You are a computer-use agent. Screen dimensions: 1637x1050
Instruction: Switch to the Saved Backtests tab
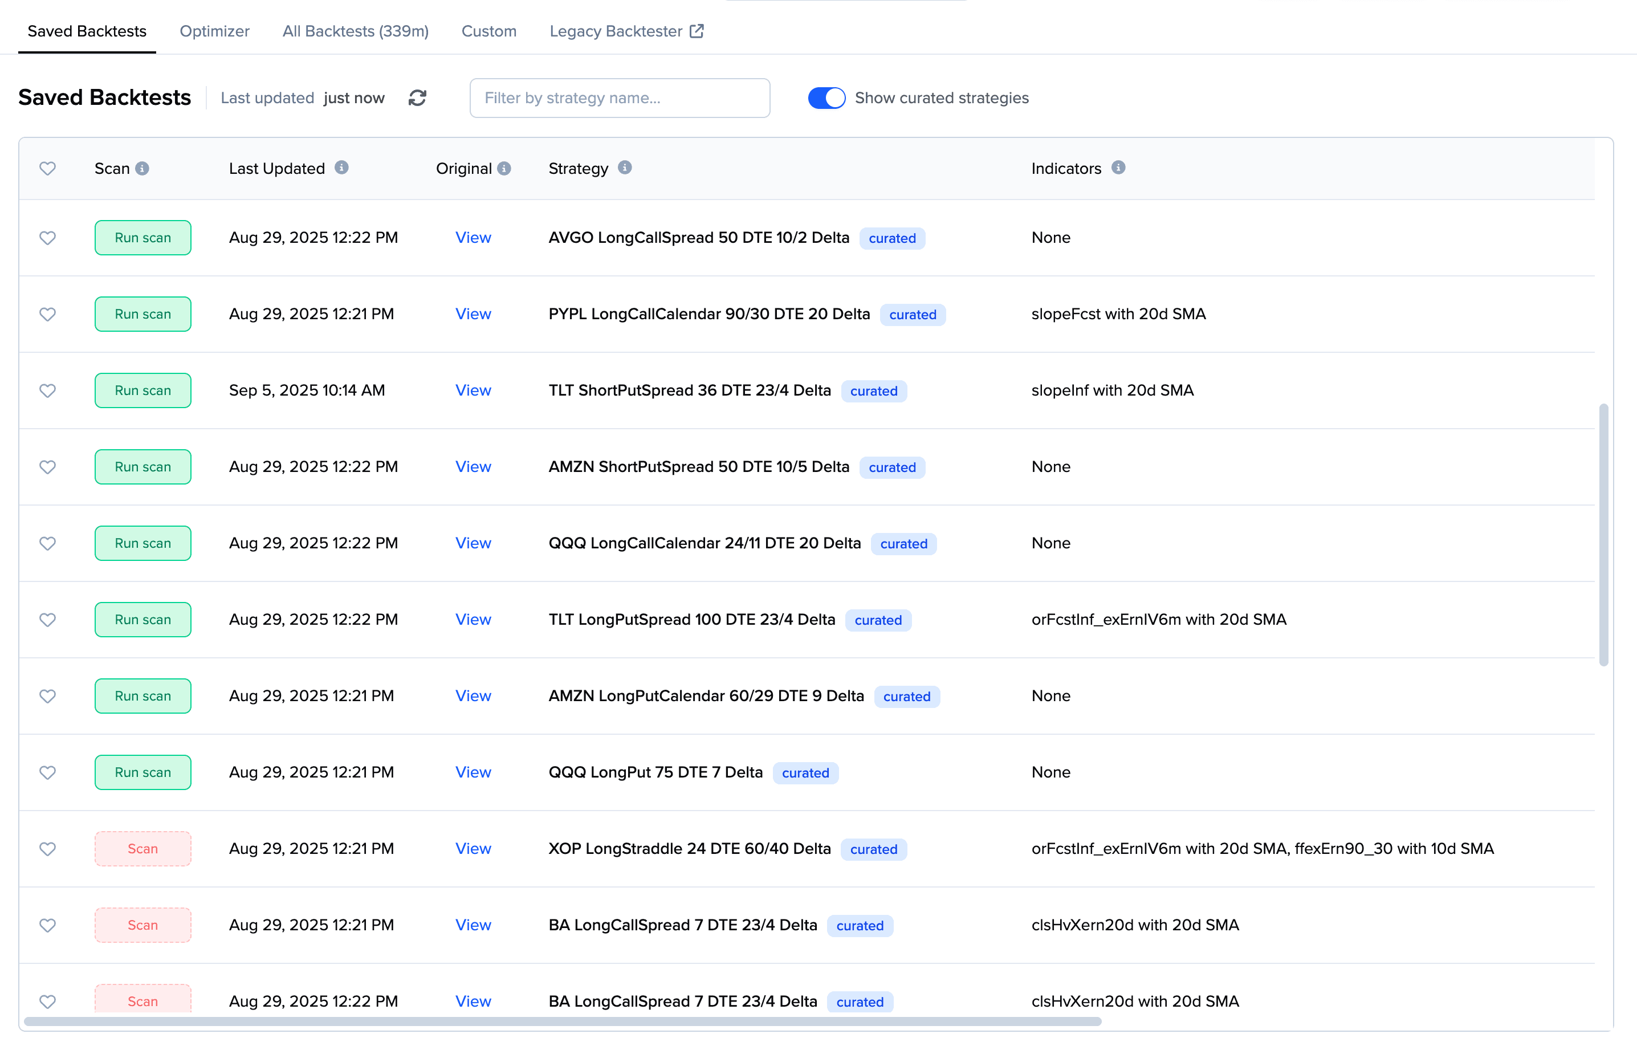tap(87, 31)
